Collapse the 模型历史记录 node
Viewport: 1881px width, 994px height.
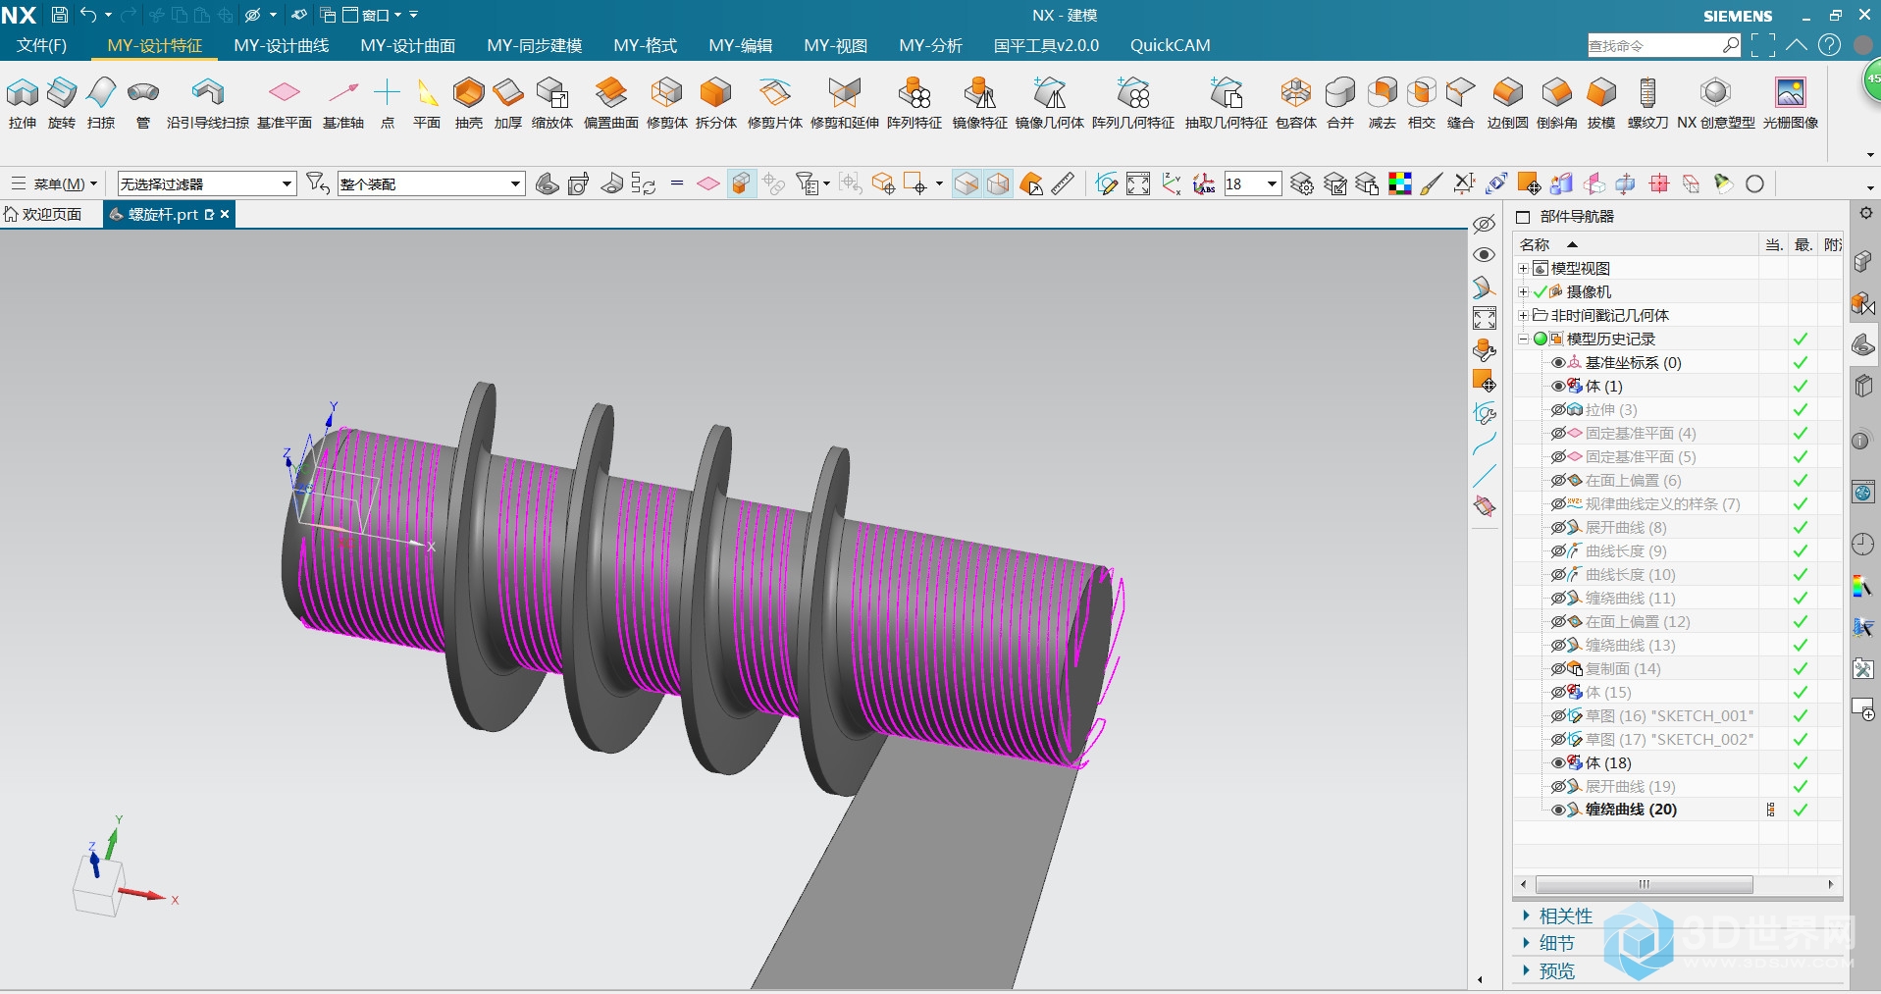1523,340
